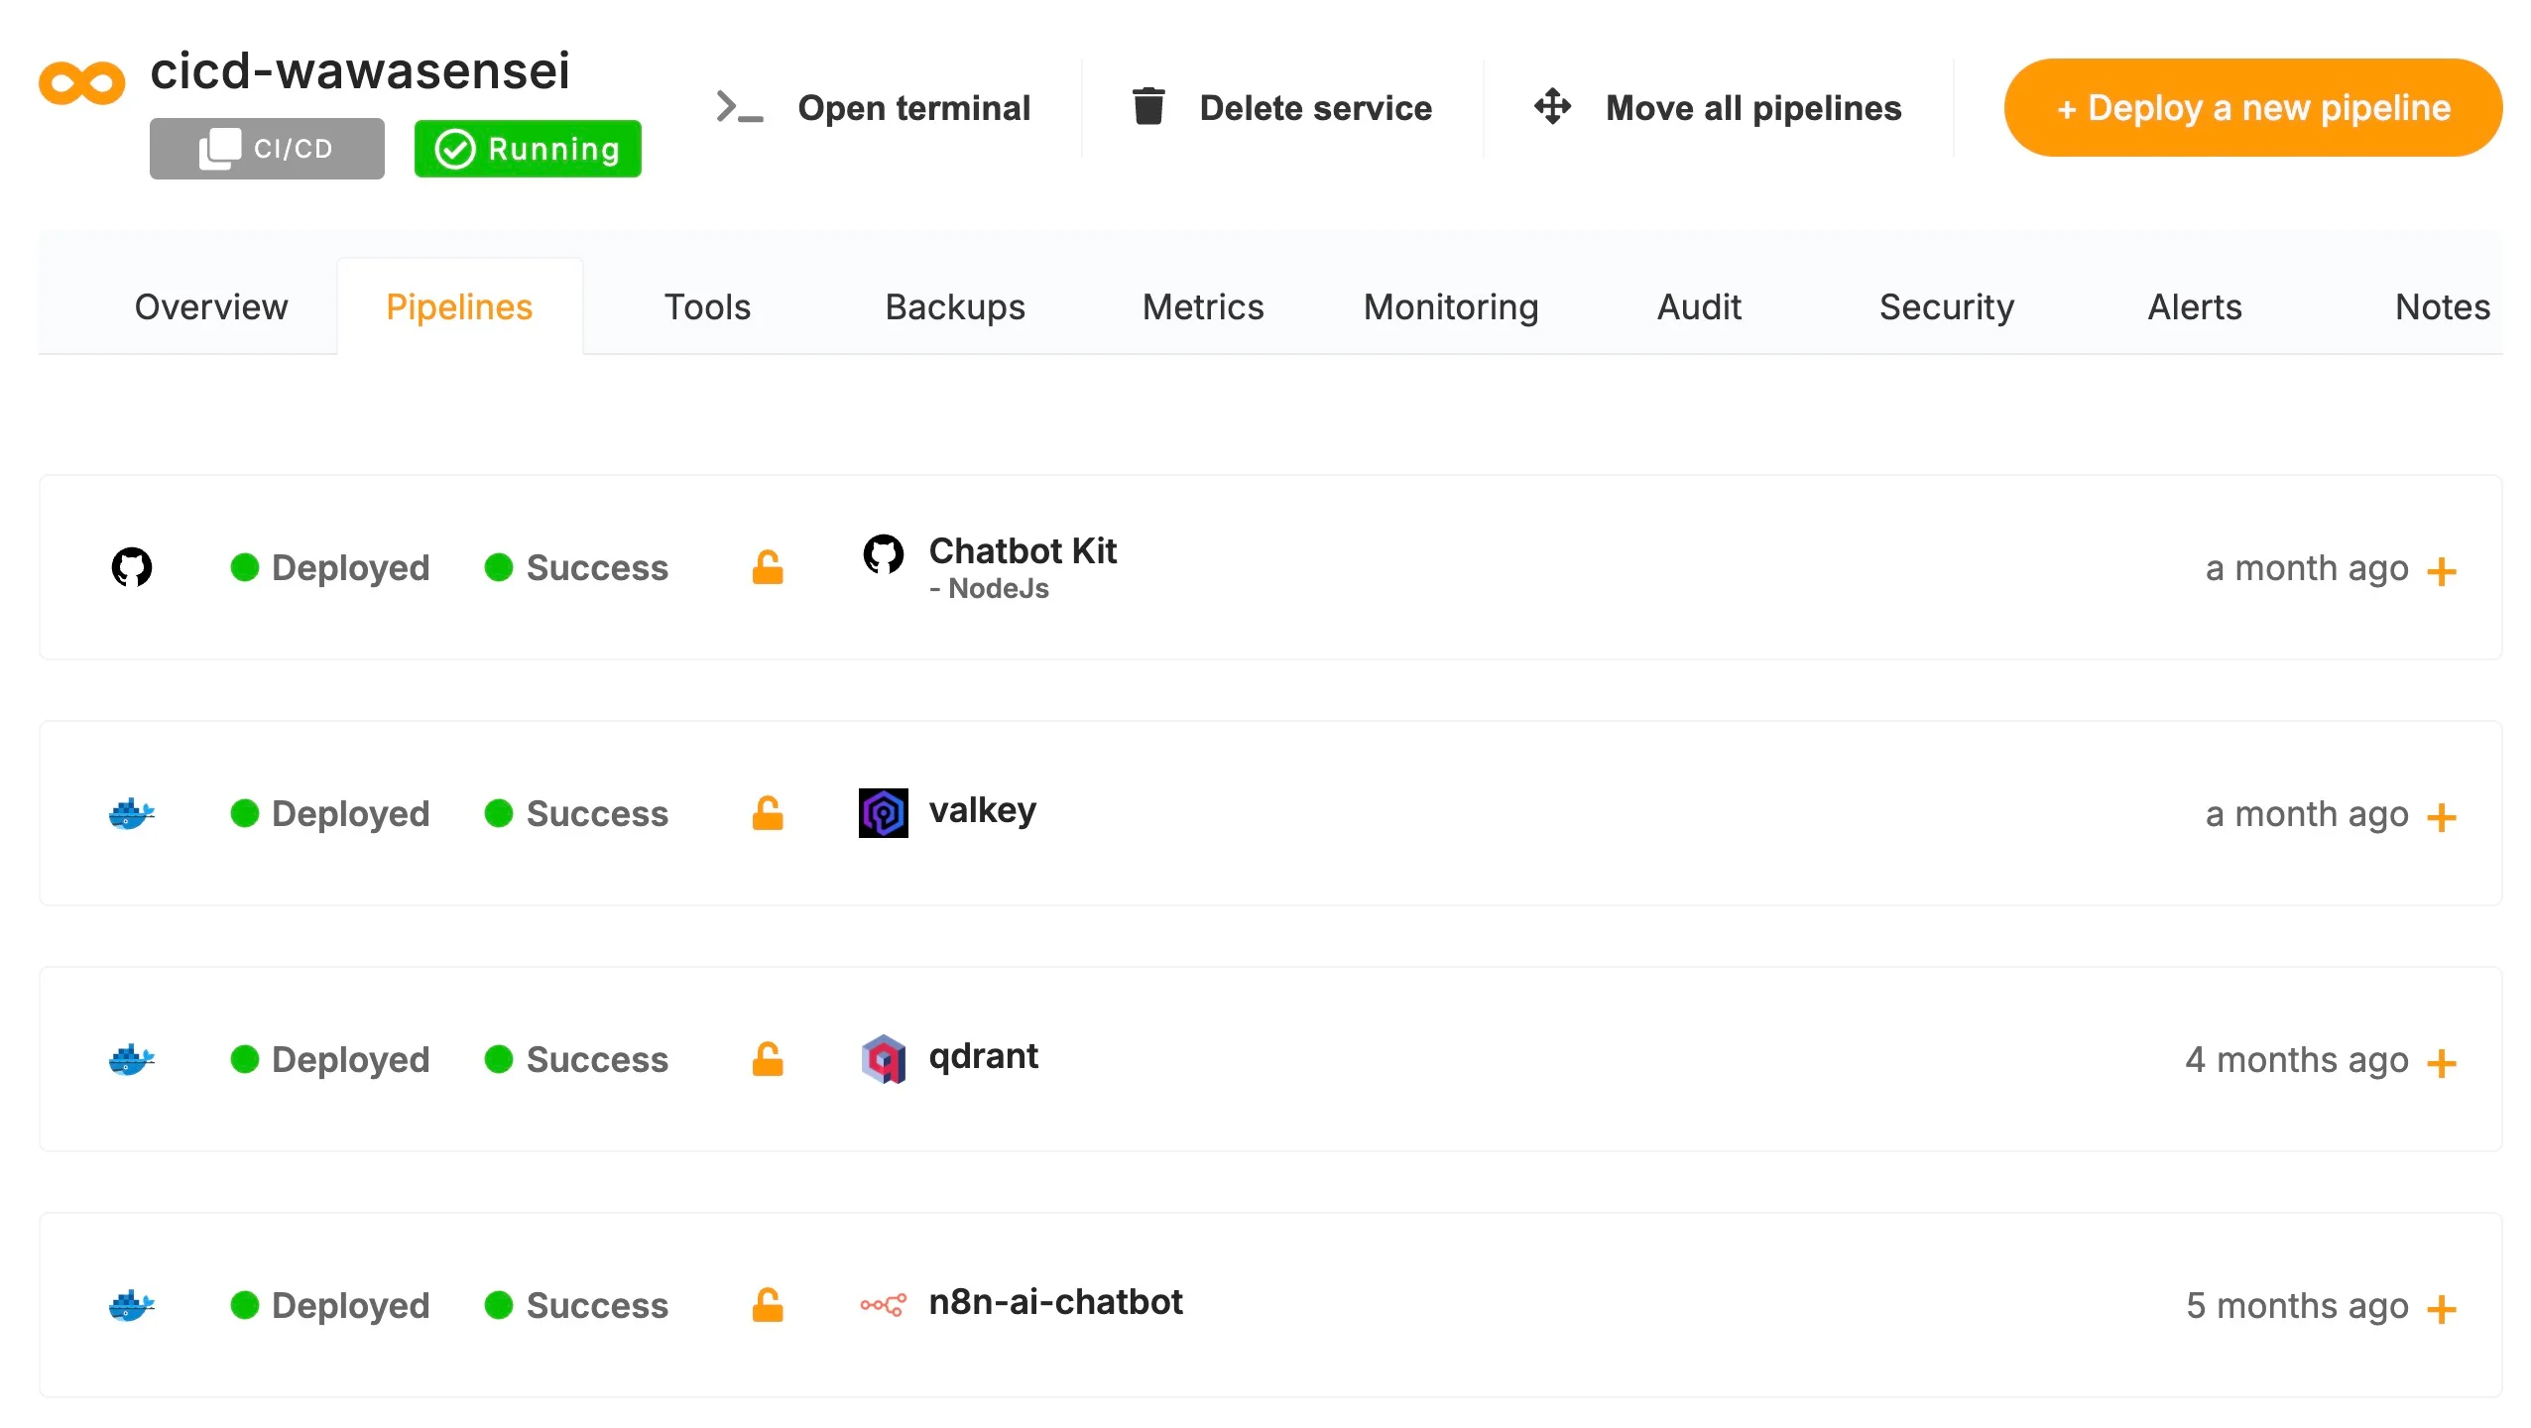Open the Monitoring tab
The height and width of the screenshot is (1428, 2531).
click(1450, 307)
